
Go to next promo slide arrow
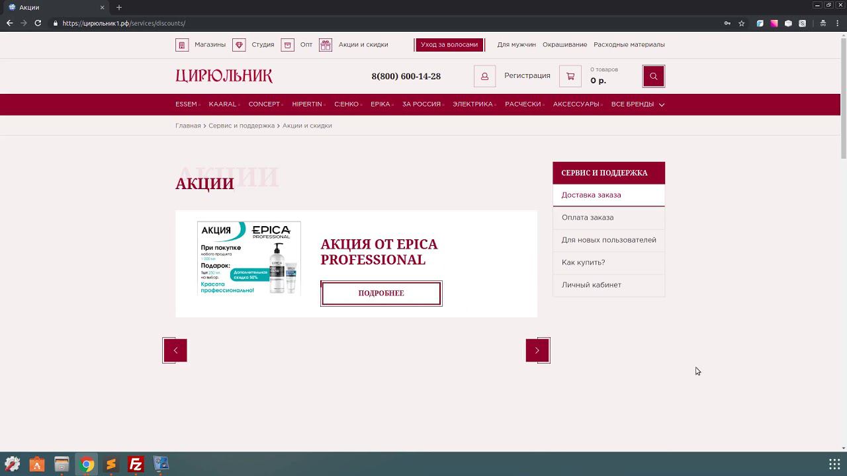tap(537, 350)
